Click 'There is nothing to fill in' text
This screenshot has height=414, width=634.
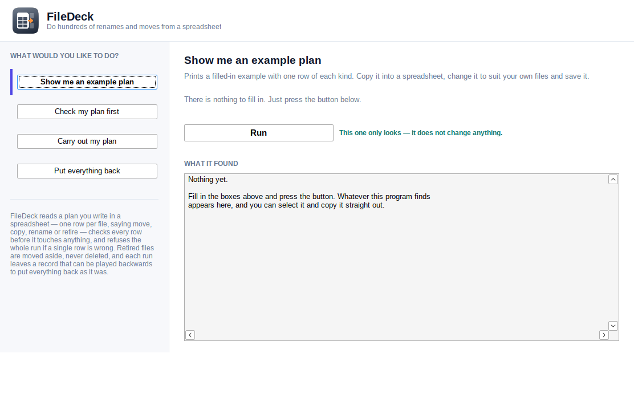tap(273, 99)
